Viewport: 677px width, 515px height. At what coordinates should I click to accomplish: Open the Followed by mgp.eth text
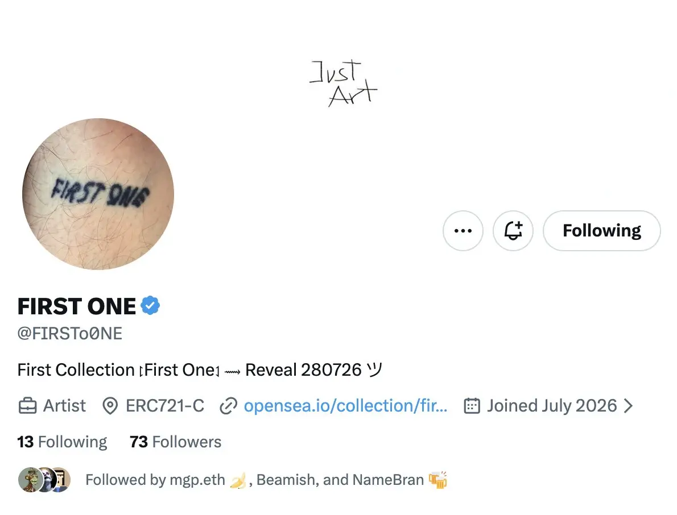266,480
